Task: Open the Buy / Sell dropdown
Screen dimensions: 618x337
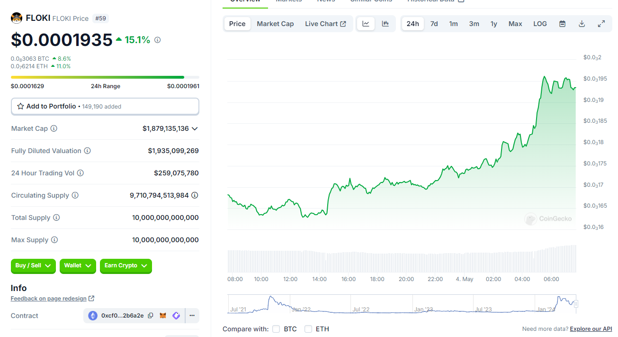Action: pyautogui.click(x=33, y=266)
